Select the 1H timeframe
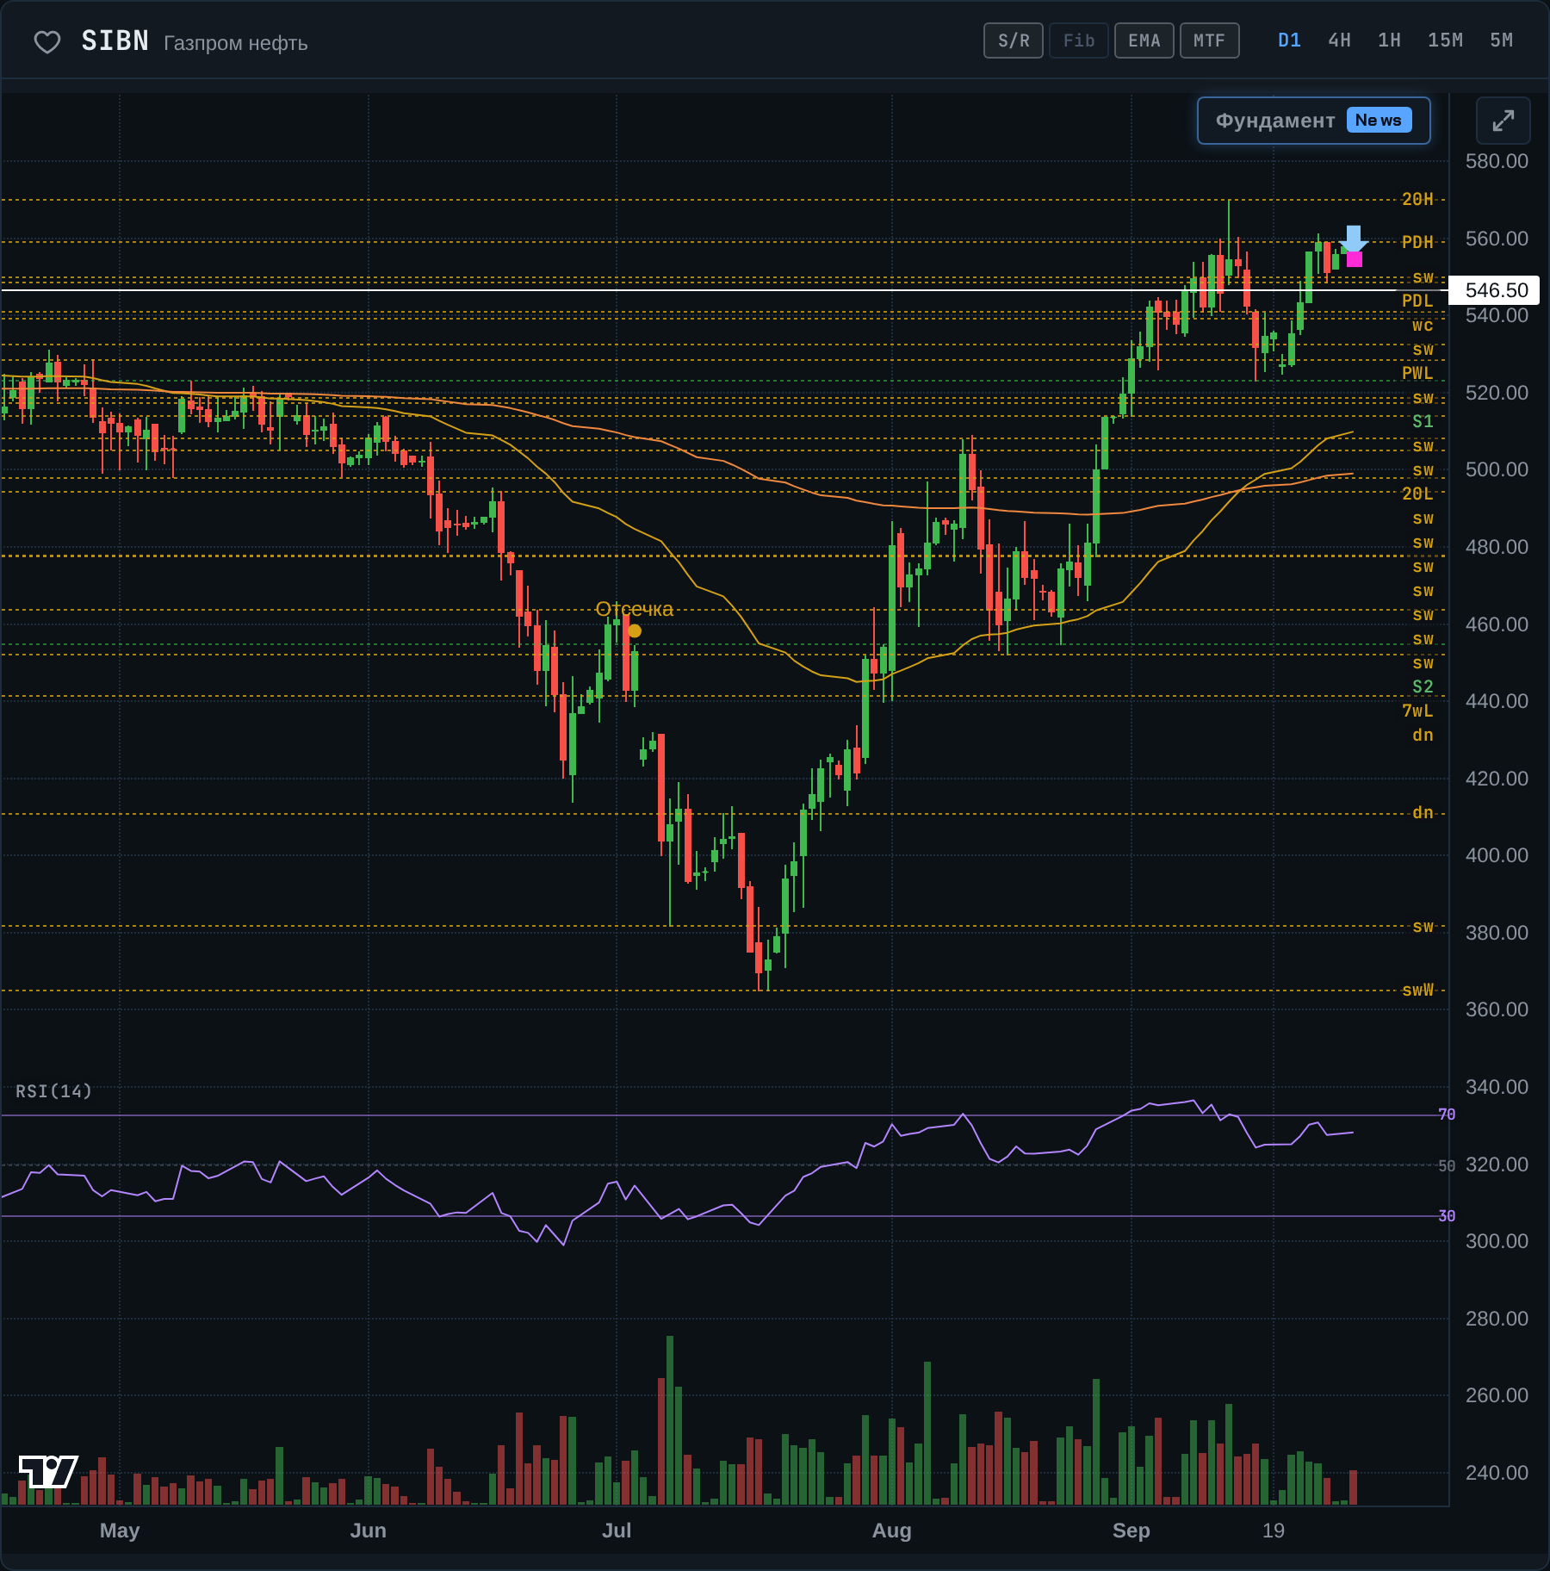 (1389, 40)
